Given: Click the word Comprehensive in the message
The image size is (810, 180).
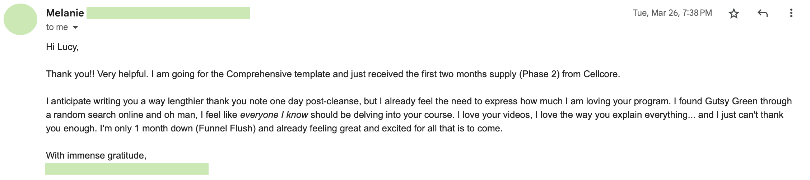Looking at the screenshot, I should point(259,74).
